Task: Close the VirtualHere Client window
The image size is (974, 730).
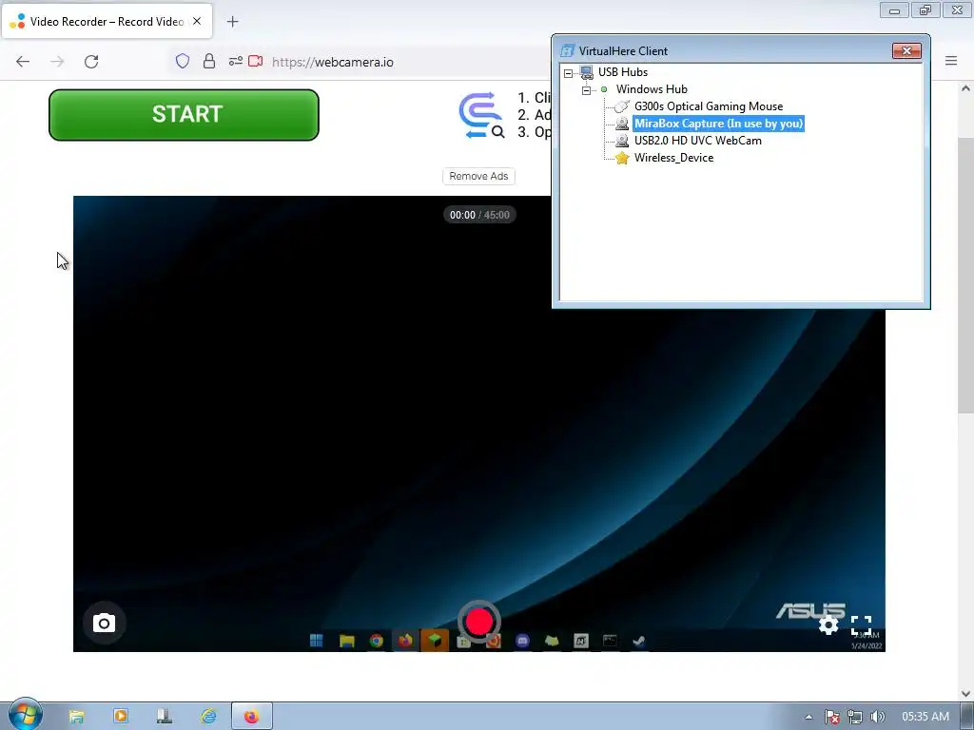Action: [x=906, y=51]
